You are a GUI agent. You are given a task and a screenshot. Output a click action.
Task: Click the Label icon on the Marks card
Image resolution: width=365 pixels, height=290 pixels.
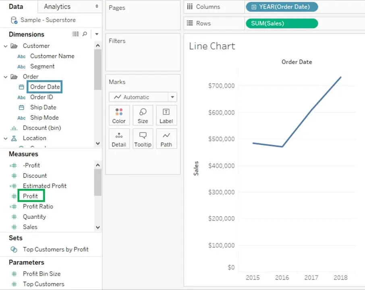(x=166, y=115)
